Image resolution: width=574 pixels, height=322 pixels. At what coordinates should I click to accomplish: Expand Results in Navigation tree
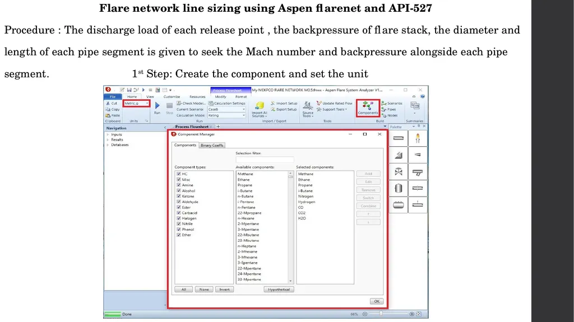[x=108, y=140]
